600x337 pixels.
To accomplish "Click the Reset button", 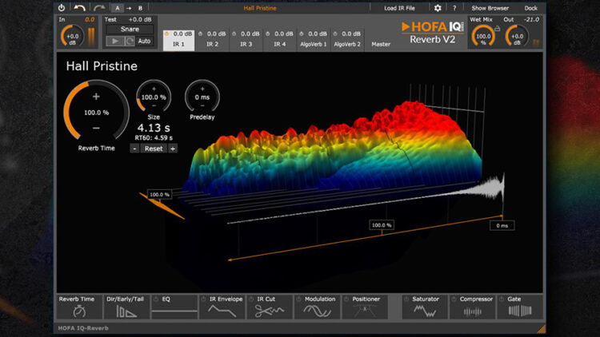I will pyautogui.click(x=154, y=149).
